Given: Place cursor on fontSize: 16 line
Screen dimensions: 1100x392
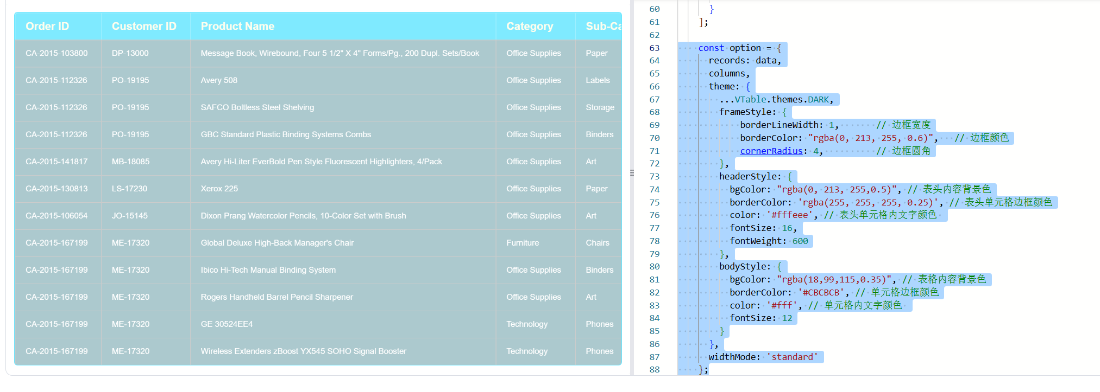Looking at the screenshot, I should click(x=763, y=228).
